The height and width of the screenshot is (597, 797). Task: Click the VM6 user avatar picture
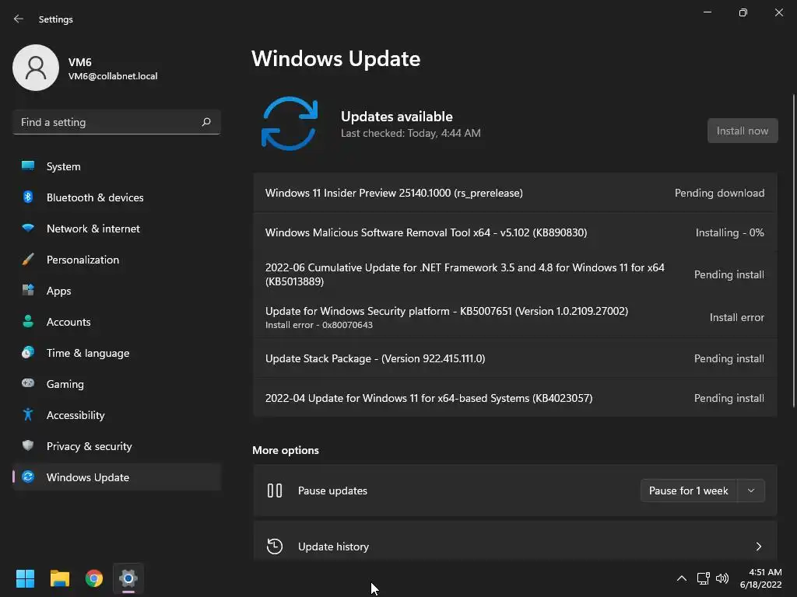(36, 68)
